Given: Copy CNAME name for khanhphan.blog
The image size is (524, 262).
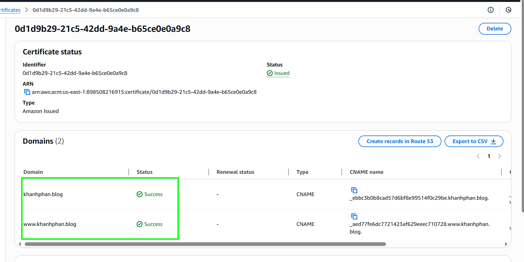Looking at the screenshot, I should 354,190.
